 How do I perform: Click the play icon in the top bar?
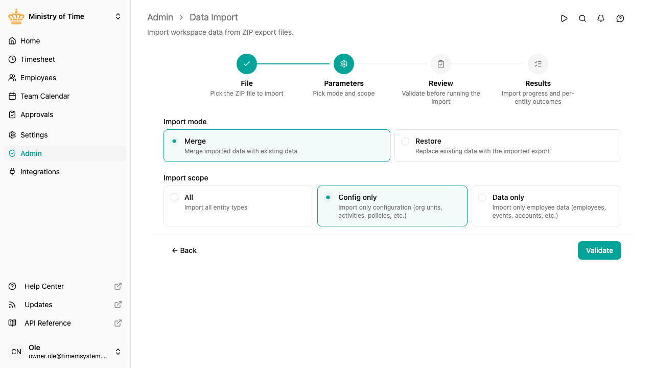point(564,18)
